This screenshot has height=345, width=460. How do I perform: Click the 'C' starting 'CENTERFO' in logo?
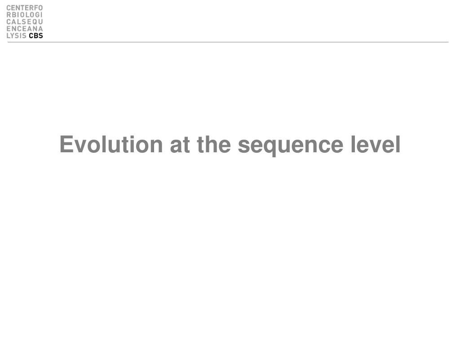[9, 8]
